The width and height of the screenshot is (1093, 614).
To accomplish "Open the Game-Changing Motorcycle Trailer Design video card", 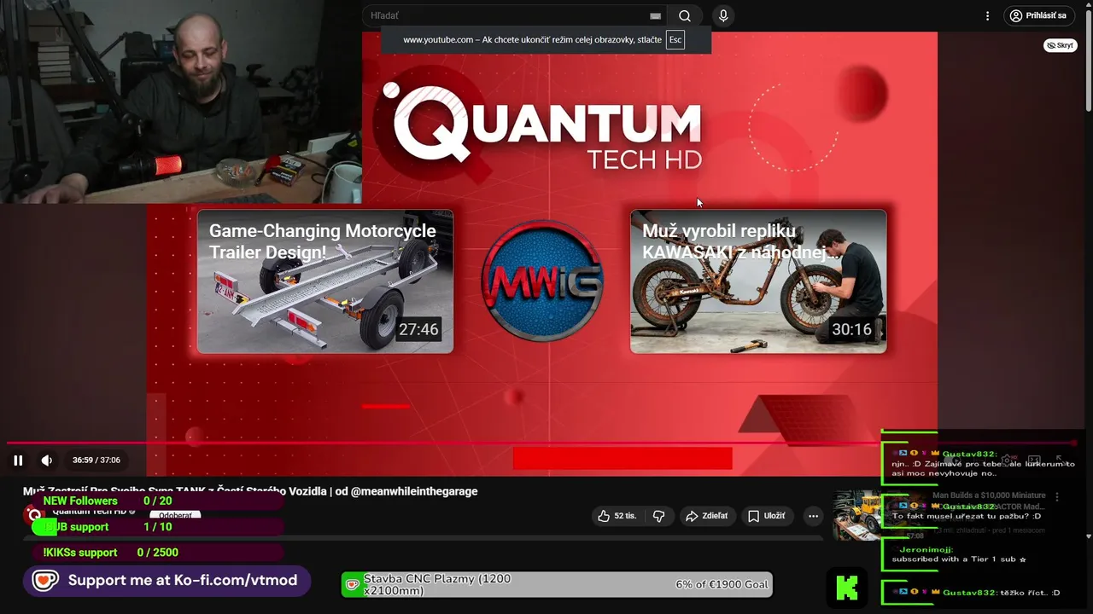I will click(x=325, y=281).
